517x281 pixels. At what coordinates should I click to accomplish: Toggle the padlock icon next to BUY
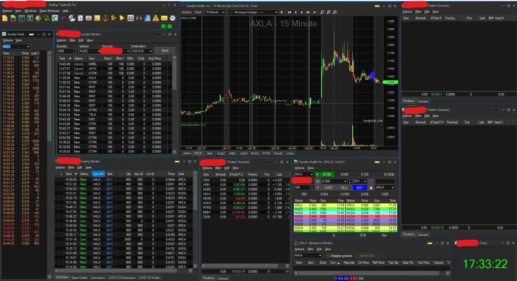pos(371,187)
